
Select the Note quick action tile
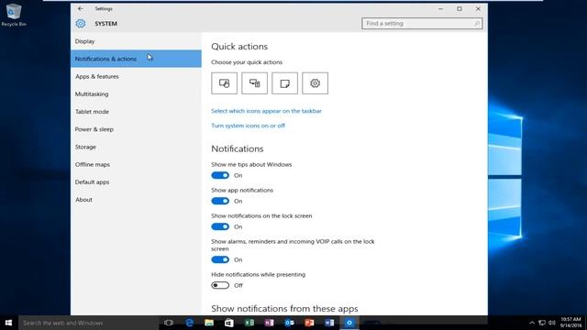point(285,83)
